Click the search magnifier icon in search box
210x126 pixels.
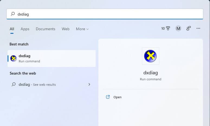(x=13, y=14)
